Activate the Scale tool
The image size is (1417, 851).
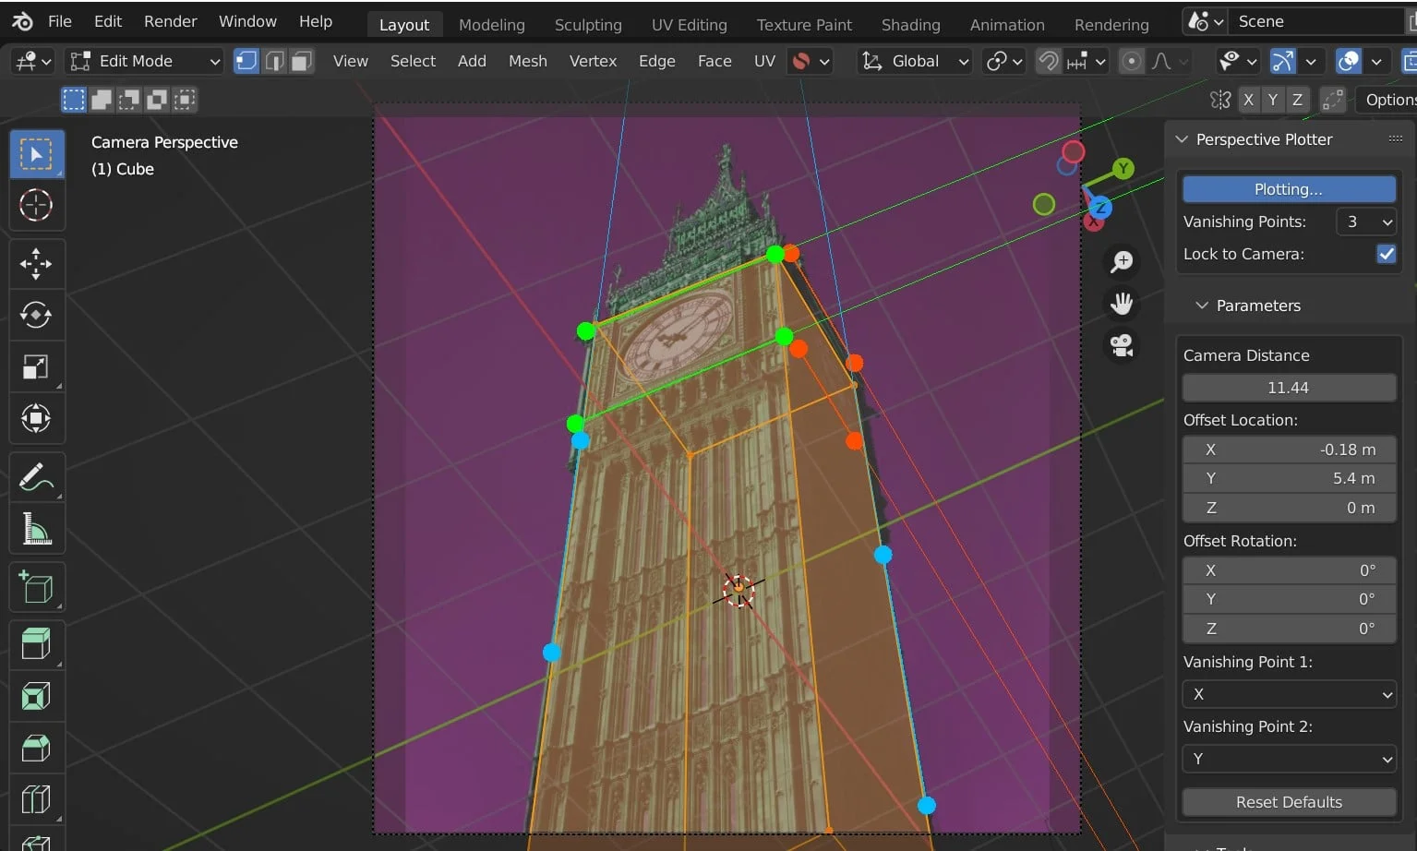coord(37,366)
